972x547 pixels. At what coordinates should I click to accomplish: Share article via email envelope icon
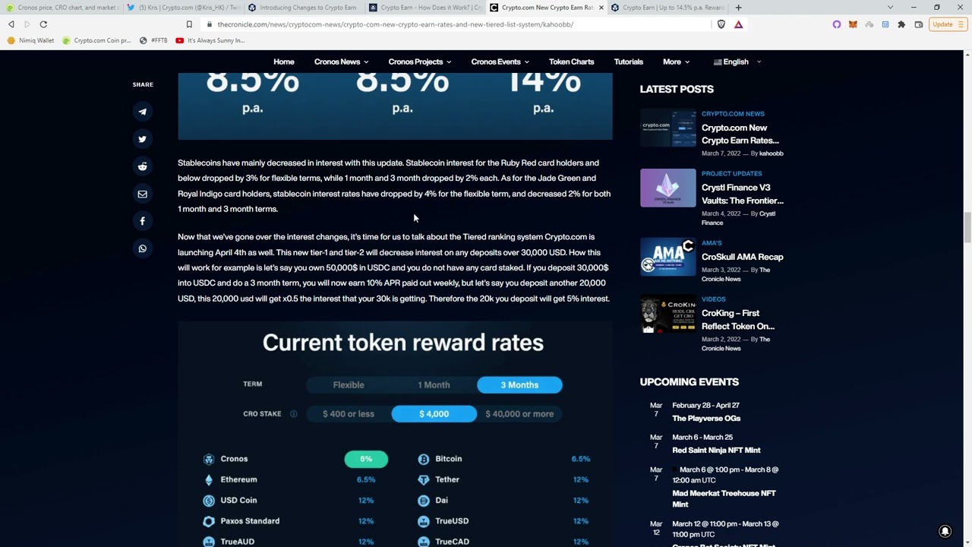pyautogui.click(x=142, y=194)
